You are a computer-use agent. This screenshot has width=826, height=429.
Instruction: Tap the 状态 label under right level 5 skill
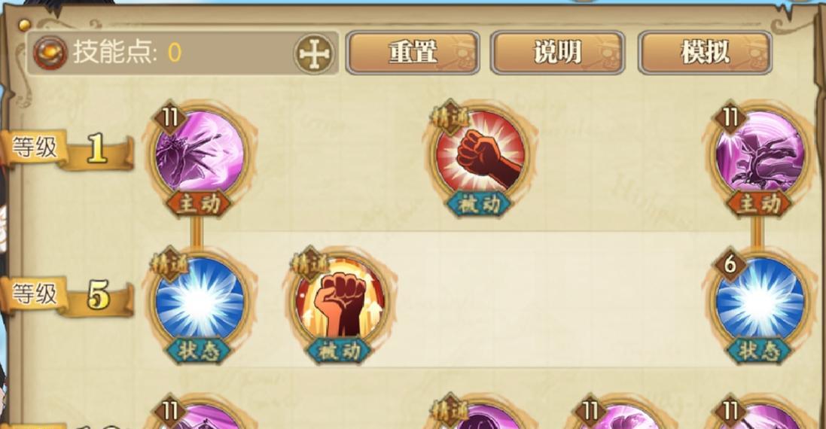pos(758,351)
